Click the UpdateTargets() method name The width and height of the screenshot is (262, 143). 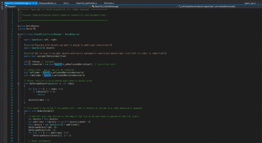46,111
